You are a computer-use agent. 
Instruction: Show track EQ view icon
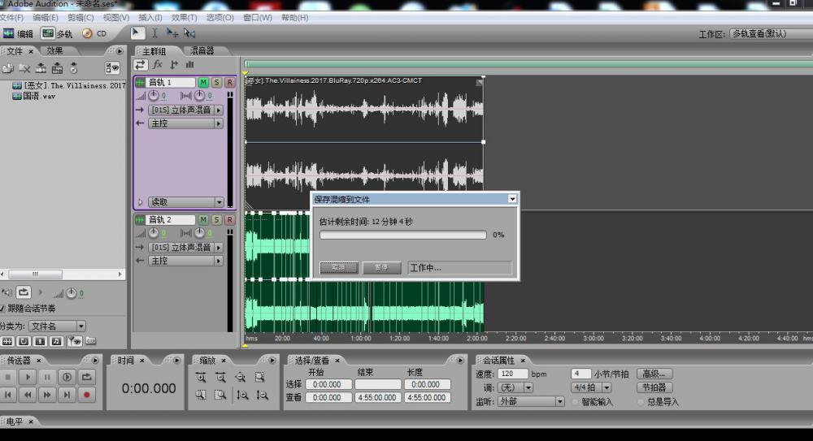tap(189, 65)
